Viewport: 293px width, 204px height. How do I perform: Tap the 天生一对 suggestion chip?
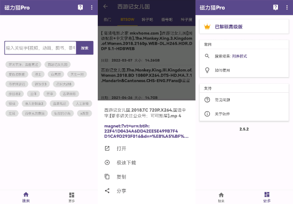(77, 74)
